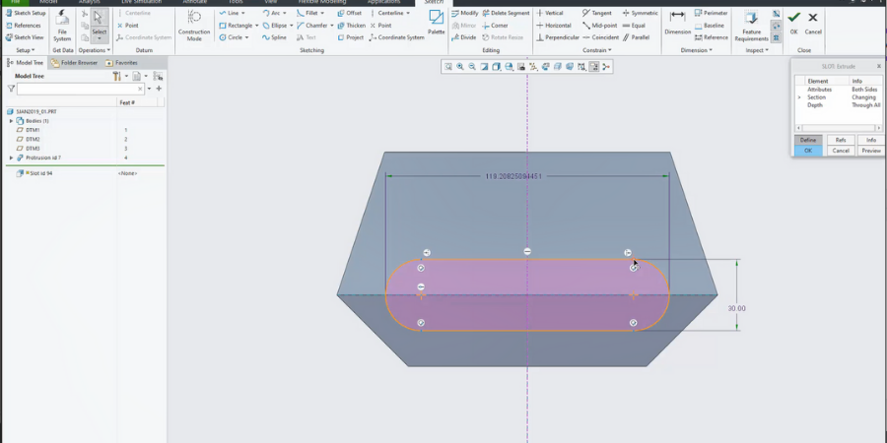The width and height of the screenshot is (887, 443).
Task: Click Refs button in the SLOT dialog
Action: tap(840, 140)
